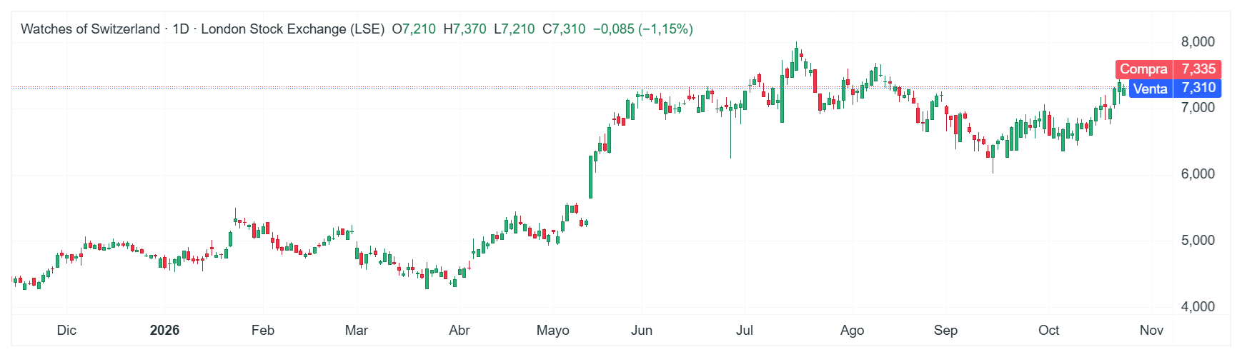1242x357 pixels.
Task: Click the Nov month label on time axis
Action: click(1151, 330)
